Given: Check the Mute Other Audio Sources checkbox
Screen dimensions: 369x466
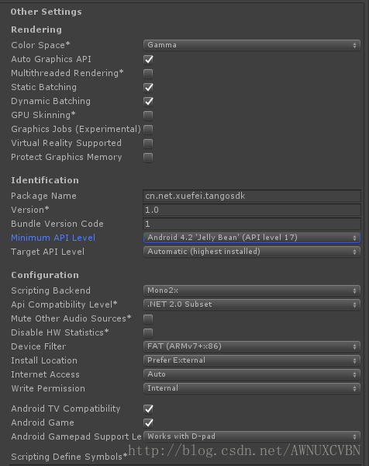Looking at the screenshot, I should coord(148,319).
